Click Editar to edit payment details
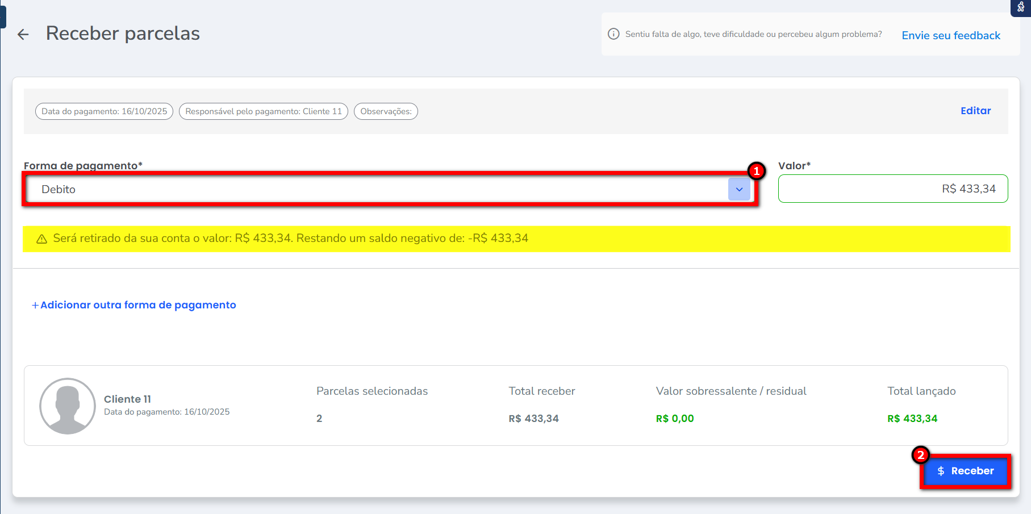The height and width of the screenshot is (514, 1031). coord(975,111)
